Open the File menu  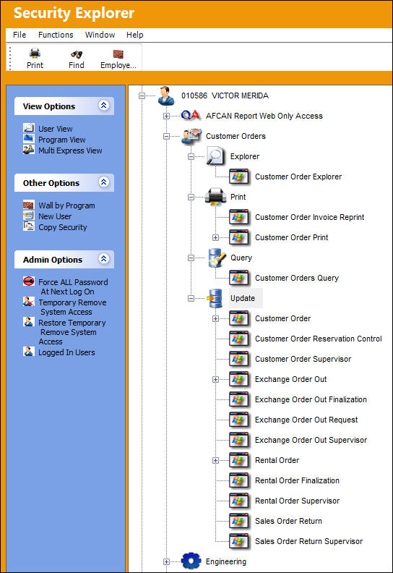tap(20, 35)
